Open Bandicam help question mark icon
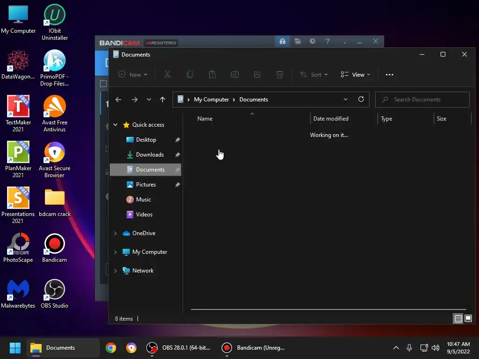479x359 pixels. click(327, 41)
